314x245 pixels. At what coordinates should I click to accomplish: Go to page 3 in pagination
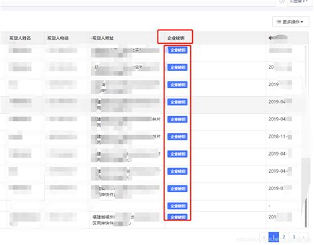[293, 237]
